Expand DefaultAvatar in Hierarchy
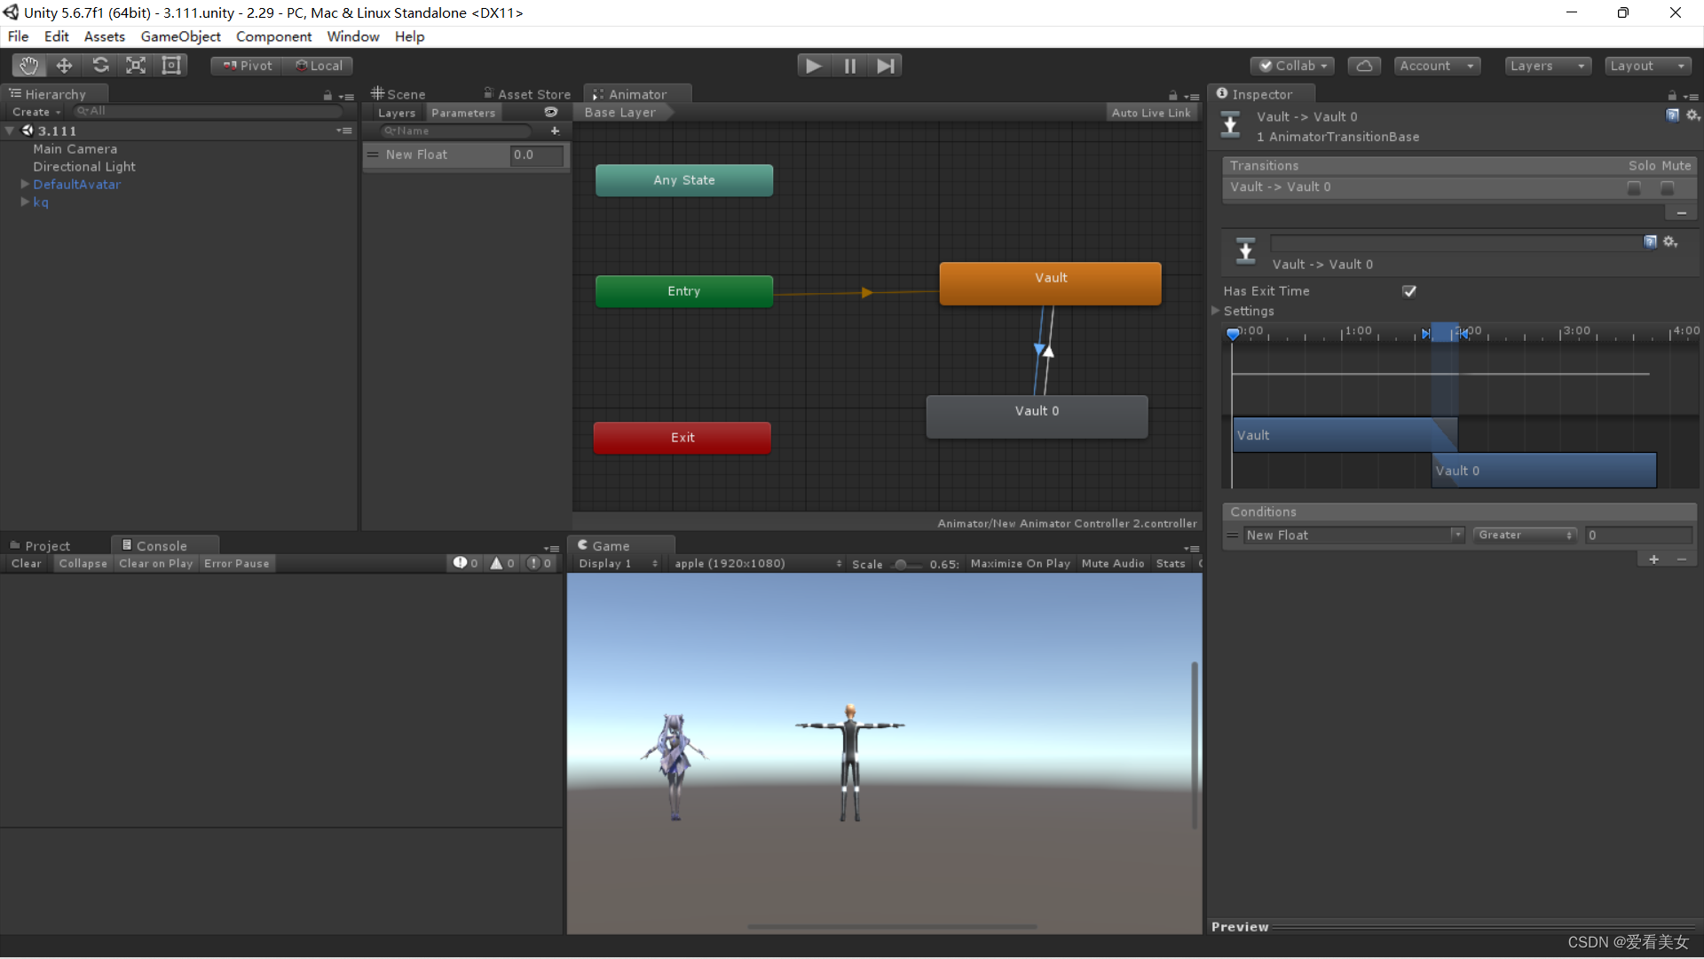 (x=25, y=185)
